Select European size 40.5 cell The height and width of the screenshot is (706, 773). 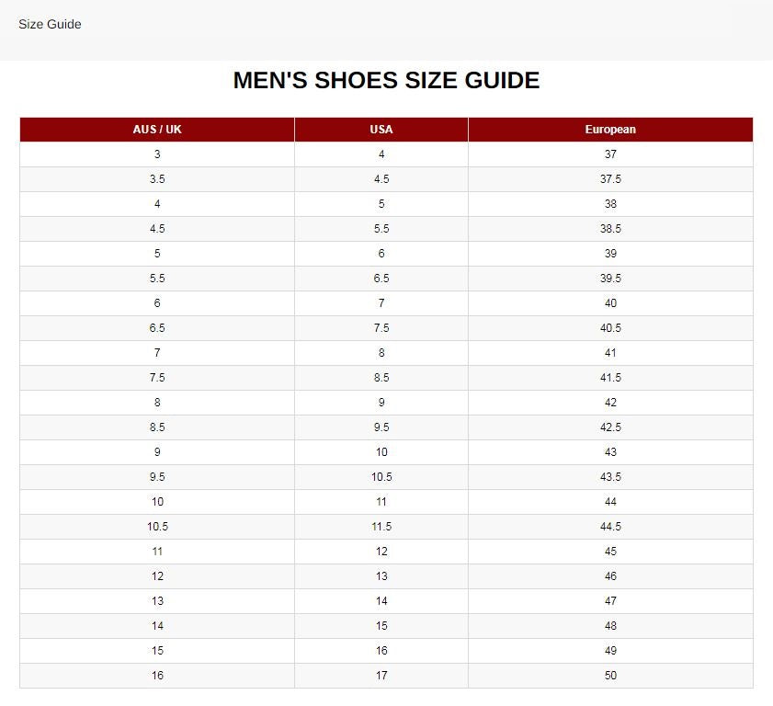pyautogui.click(x=611, y=327)
